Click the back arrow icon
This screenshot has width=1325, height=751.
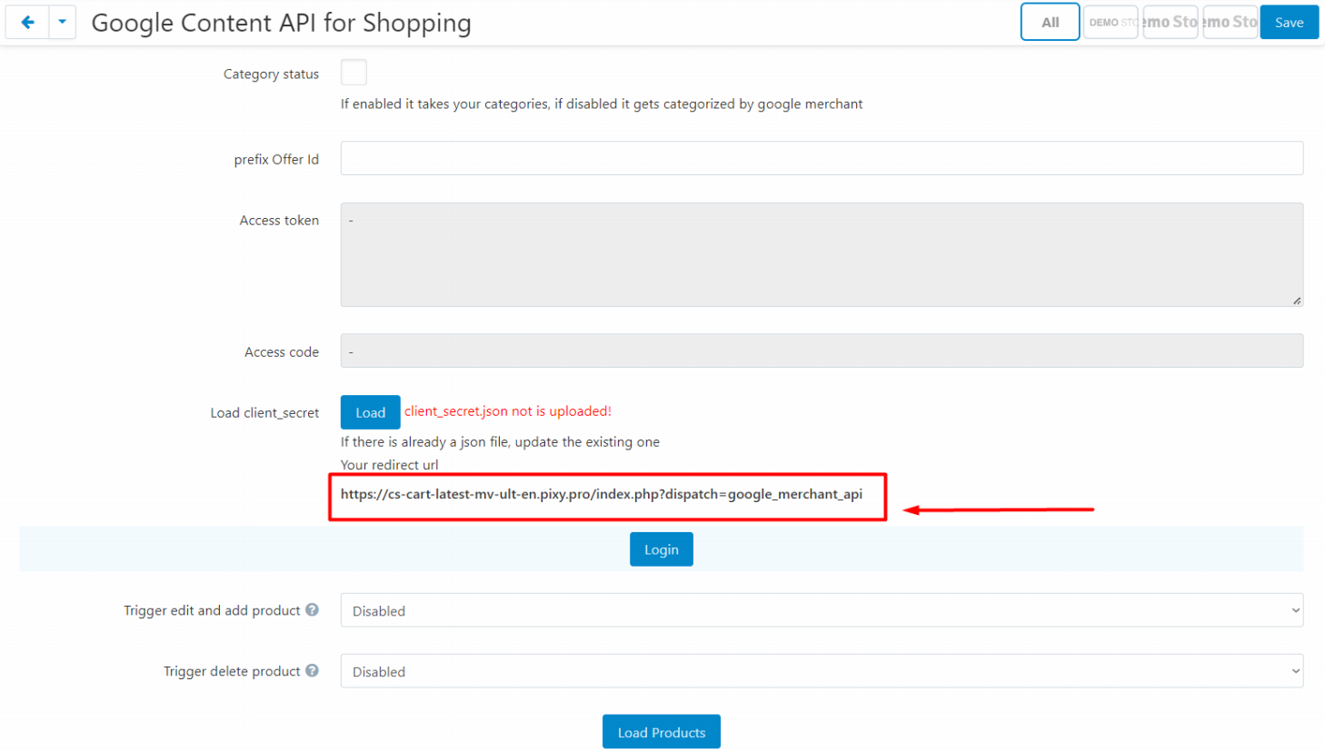(x=27, y=22)
